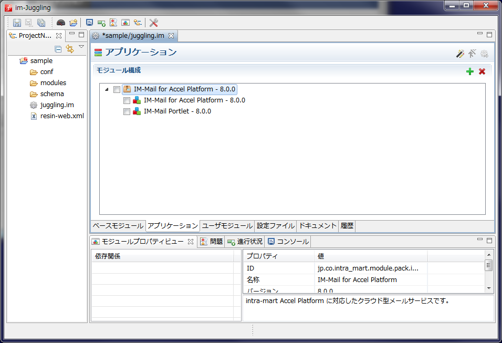
Task: Collapse IM-Mail for Accel Platform tree node
Action: point(107,89)
